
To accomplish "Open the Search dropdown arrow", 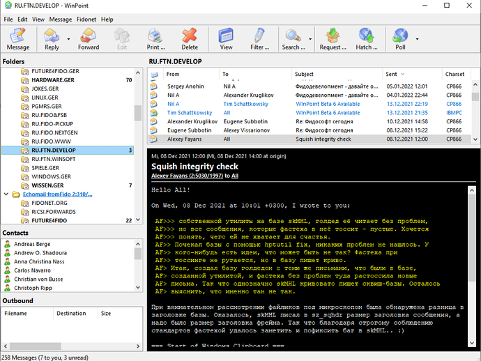I will pyautogui.click(x=310, y=39).
